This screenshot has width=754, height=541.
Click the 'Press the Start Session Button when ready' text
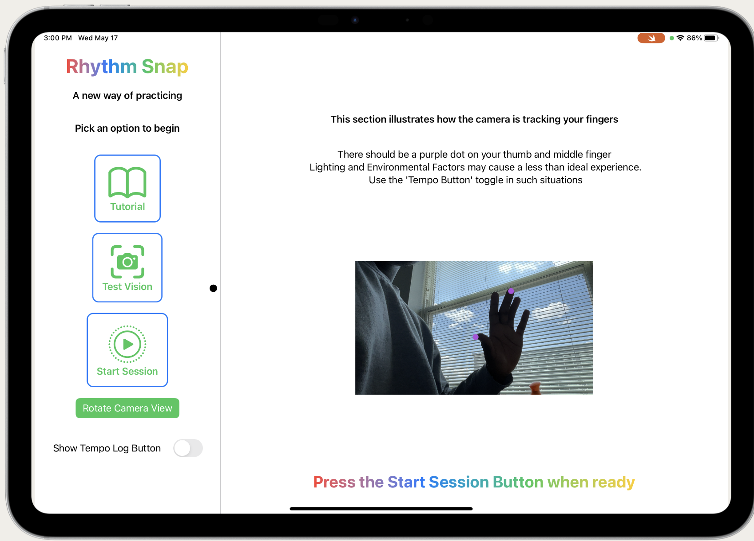click(x=474, y=482)
